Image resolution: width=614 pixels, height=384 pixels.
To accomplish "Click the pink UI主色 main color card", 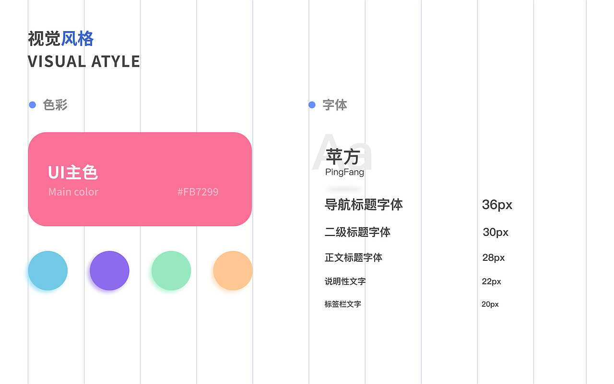I will click(139, 178).
